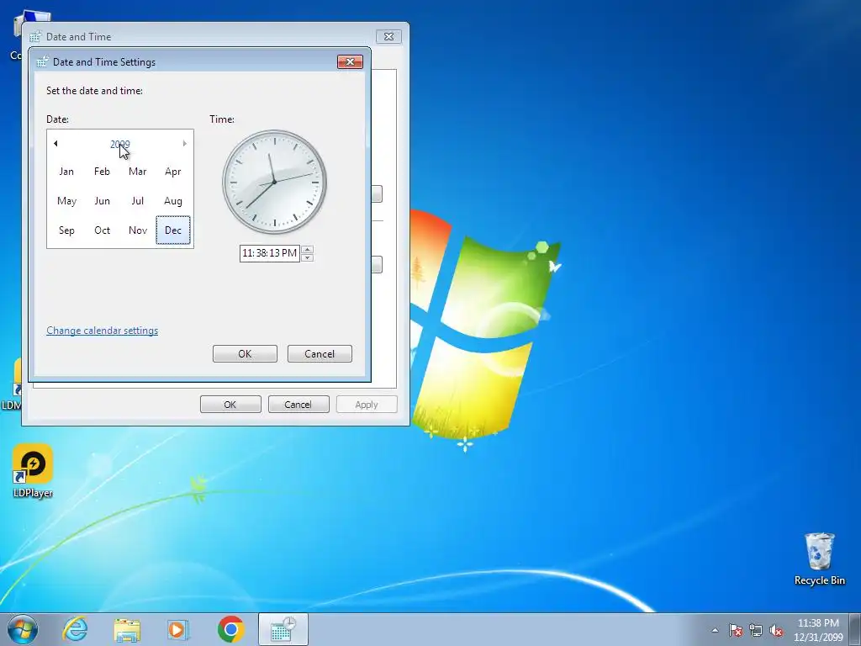
Task: Select Jul in the month grid
Action: tap(137, 201)
